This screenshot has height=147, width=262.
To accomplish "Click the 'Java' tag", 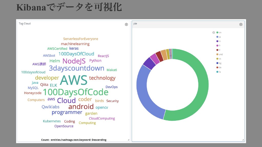I will tap(35, 83).
